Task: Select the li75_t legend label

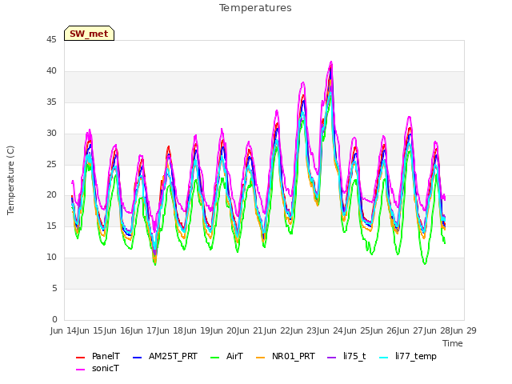Action: 354,356
